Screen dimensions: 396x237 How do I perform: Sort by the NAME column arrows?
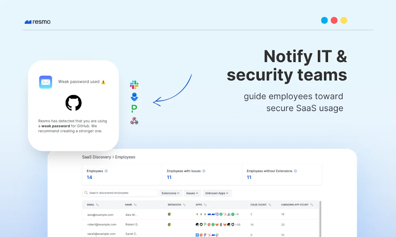pos(135,205)
